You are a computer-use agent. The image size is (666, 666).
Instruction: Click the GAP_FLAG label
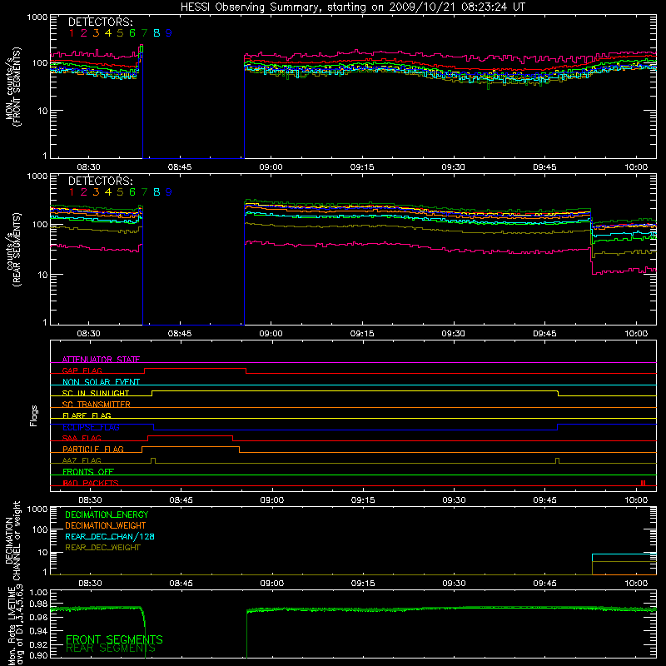tap(82, 370)
